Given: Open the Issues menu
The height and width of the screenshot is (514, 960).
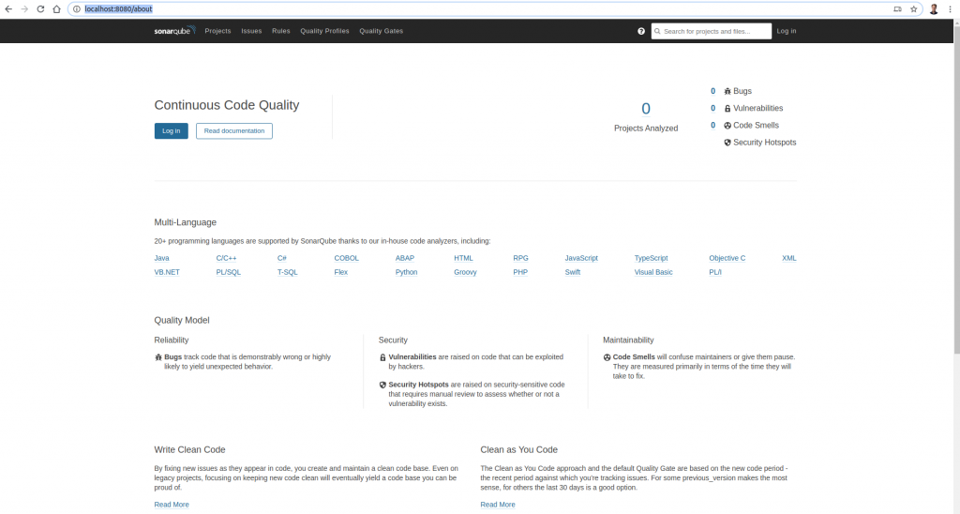Looking at the screenshot, I should pos(251,31).
